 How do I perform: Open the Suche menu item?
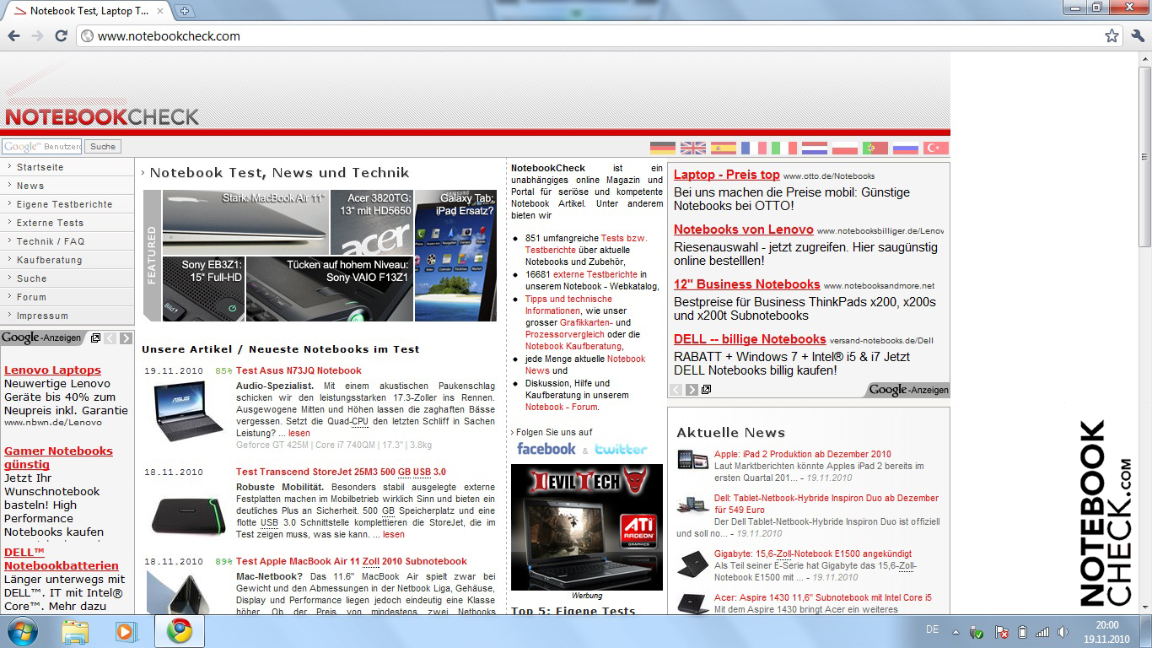click(x=67, y=278)
